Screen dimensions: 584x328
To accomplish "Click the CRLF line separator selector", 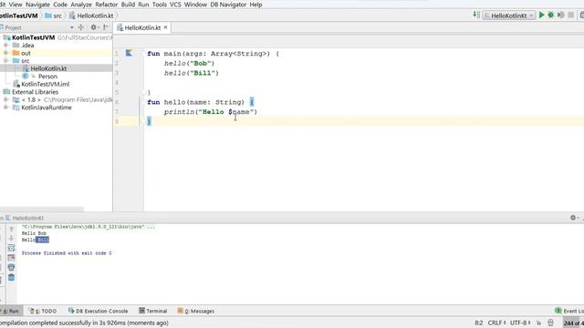I will tap(496, 323).
